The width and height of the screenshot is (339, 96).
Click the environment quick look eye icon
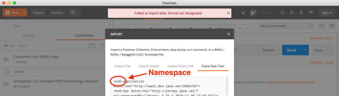point(321,26)
